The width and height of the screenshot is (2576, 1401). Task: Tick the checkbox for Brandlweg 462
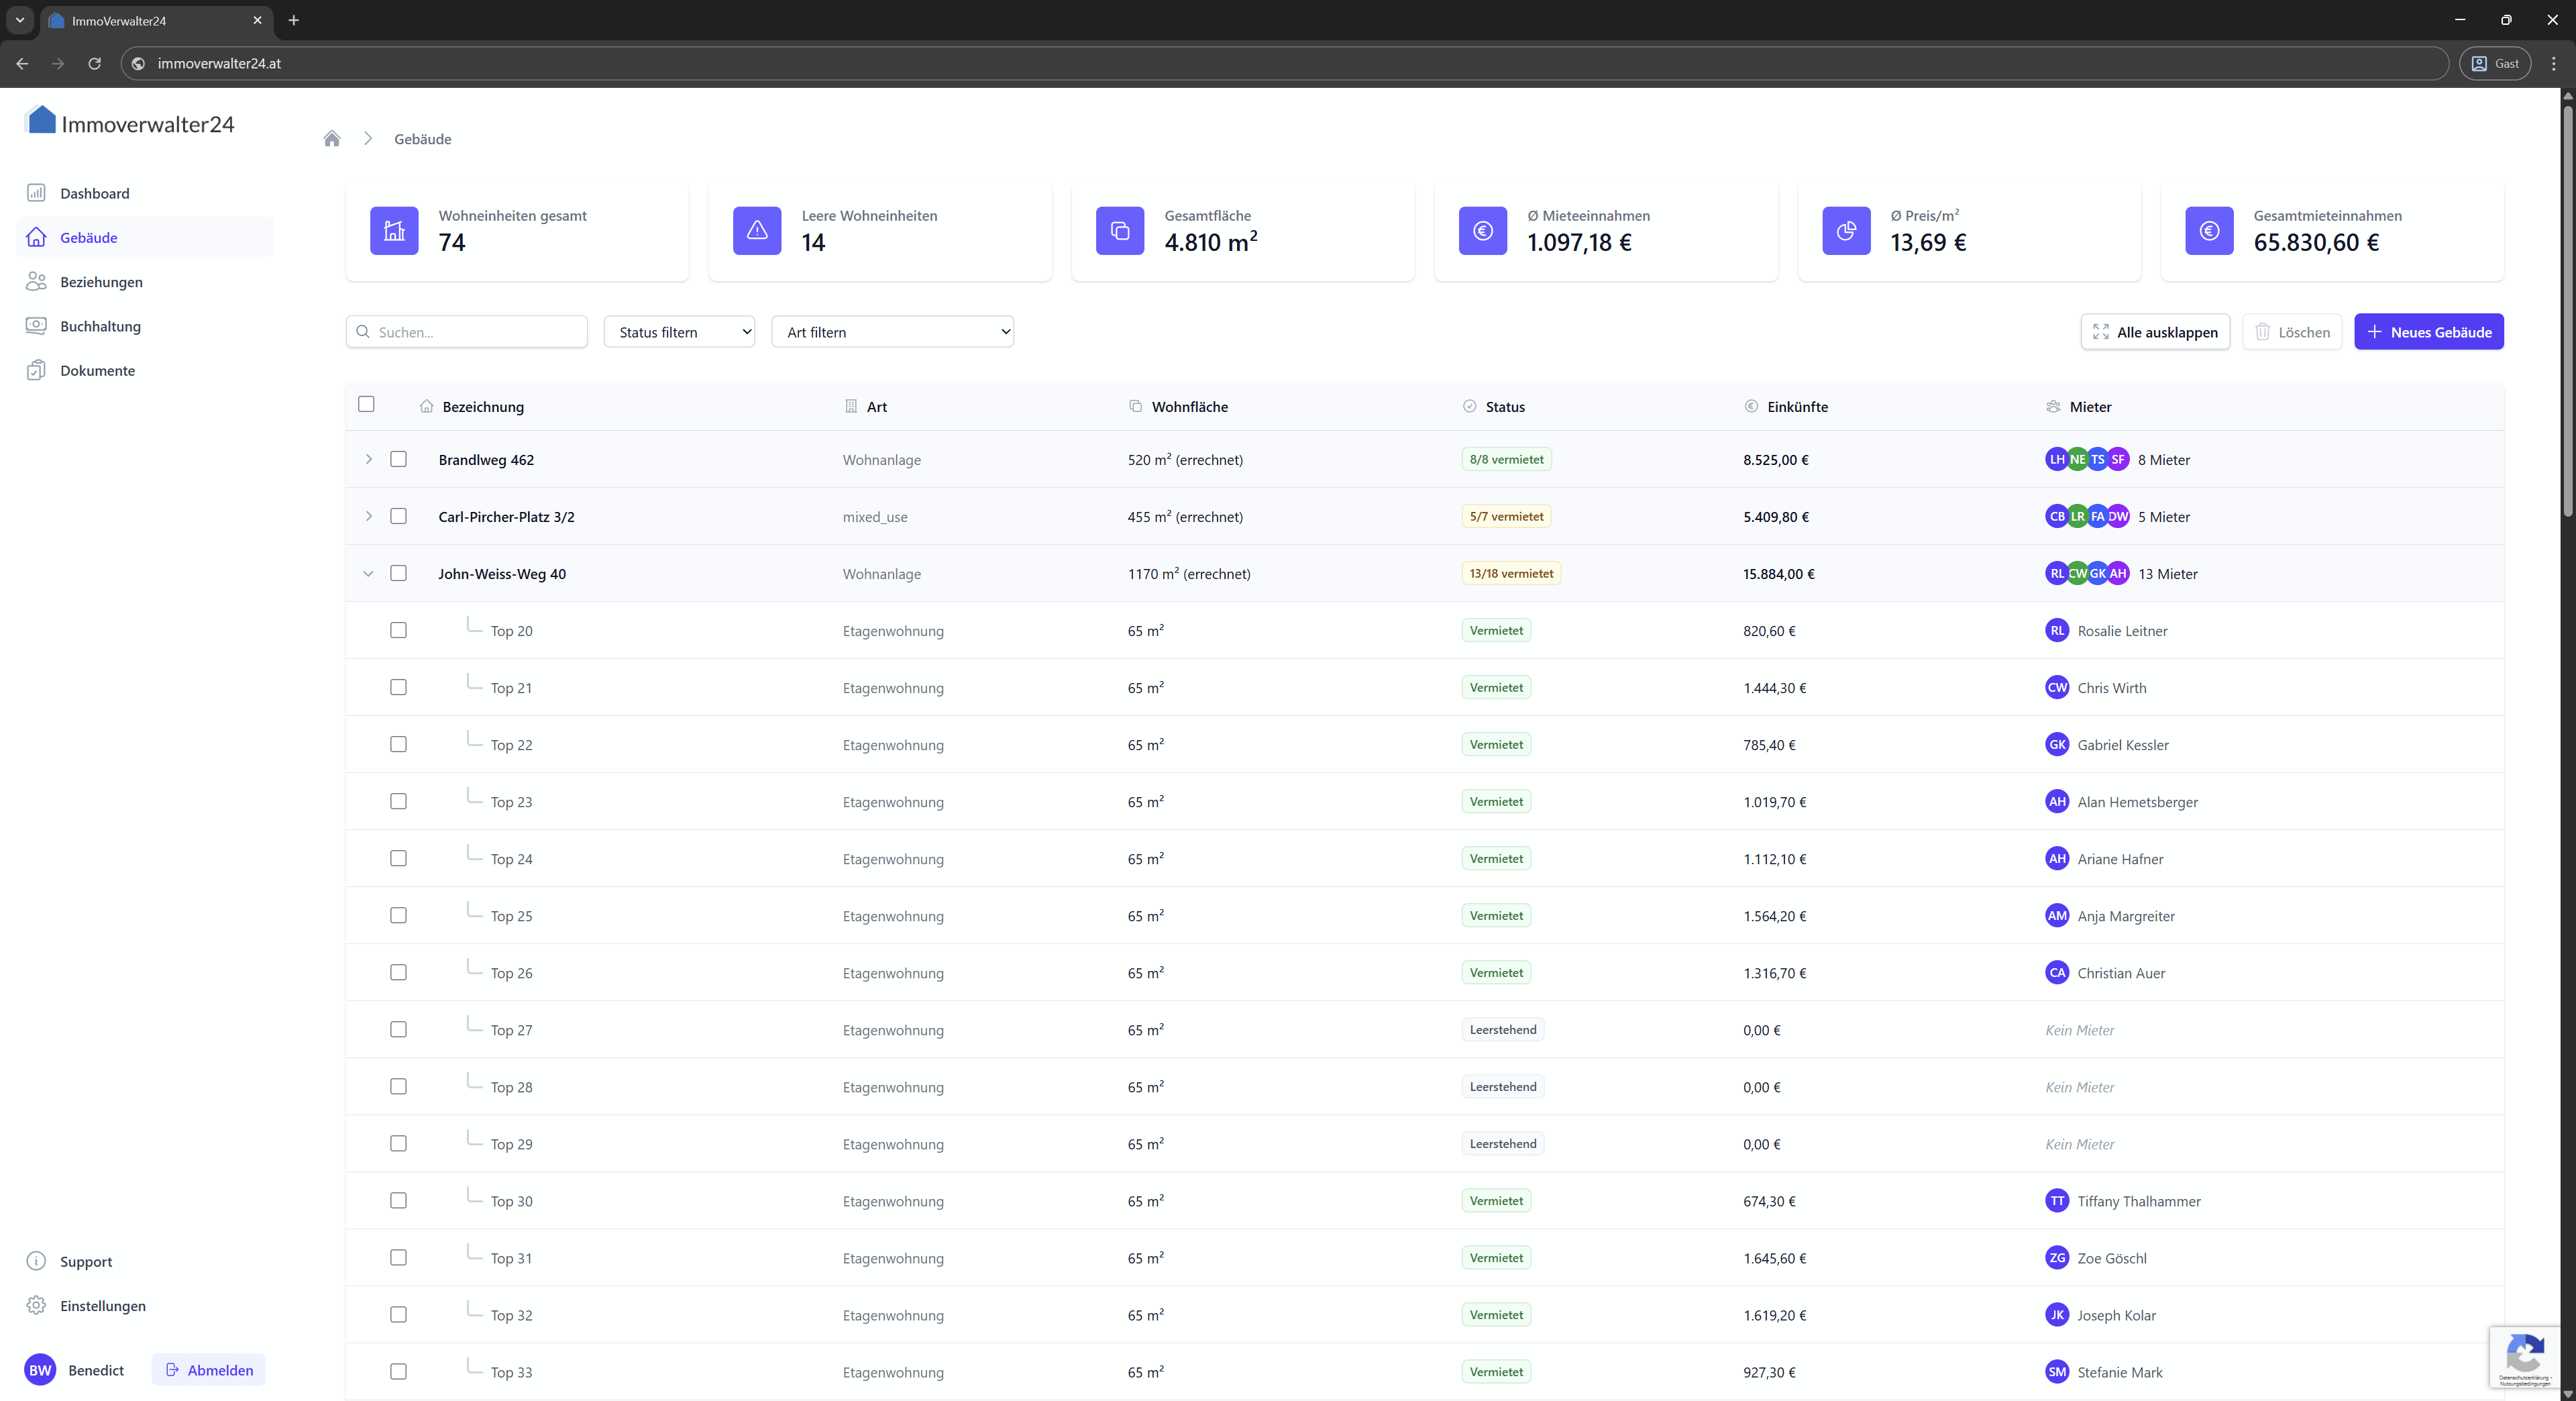(398, 459)
